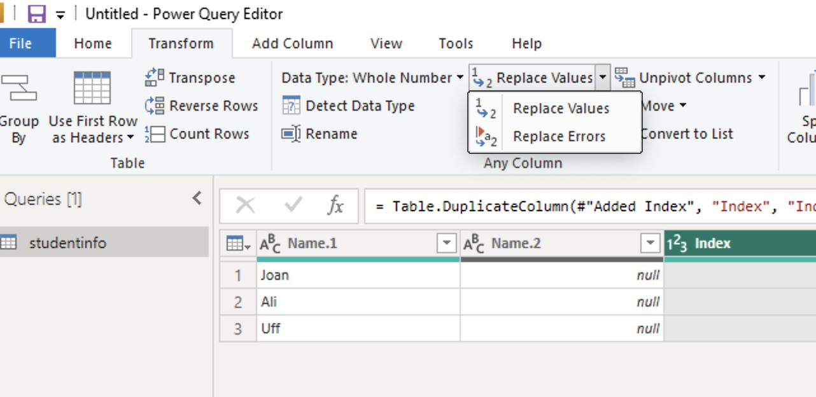Open the Name.1 column filter dropdown

(x=447, y=243)
